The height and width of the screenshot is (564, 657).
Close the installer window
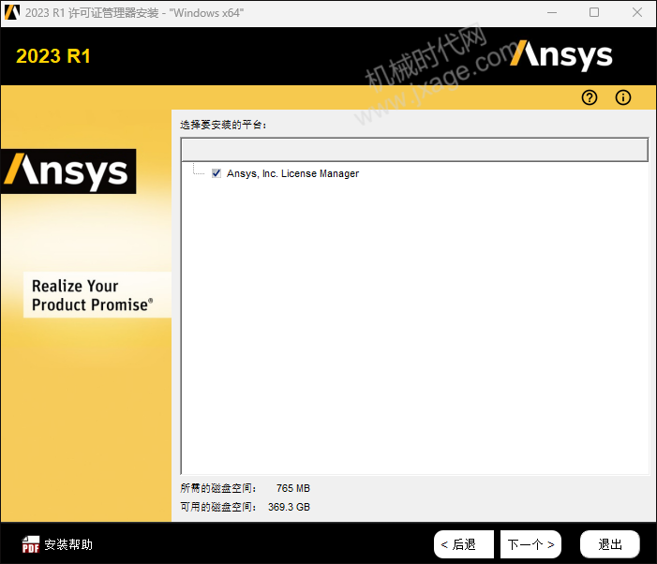[x=637, y=12]
